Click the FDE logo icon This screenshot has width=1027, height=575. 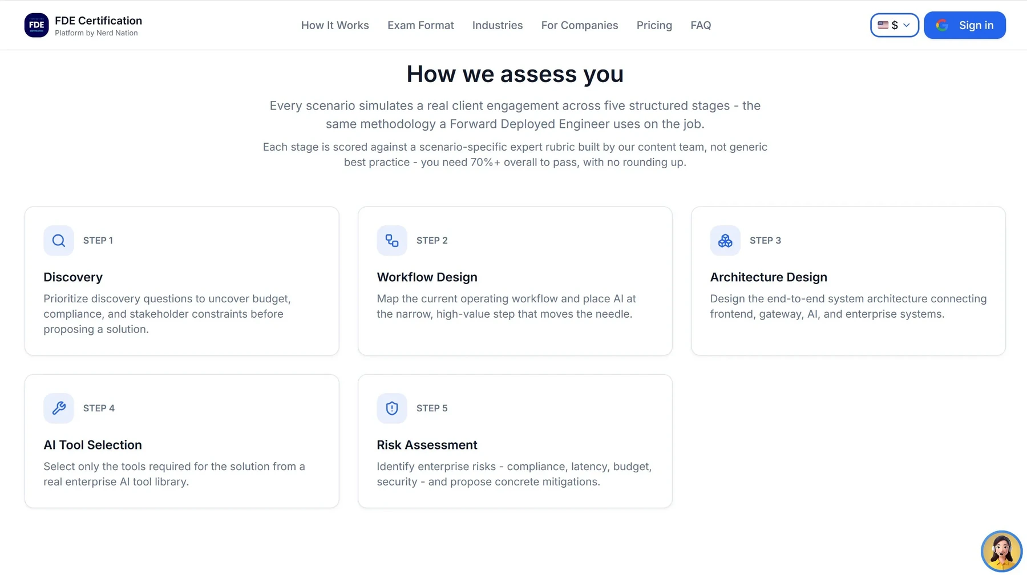pyautogui.click(x=37, y=25)
